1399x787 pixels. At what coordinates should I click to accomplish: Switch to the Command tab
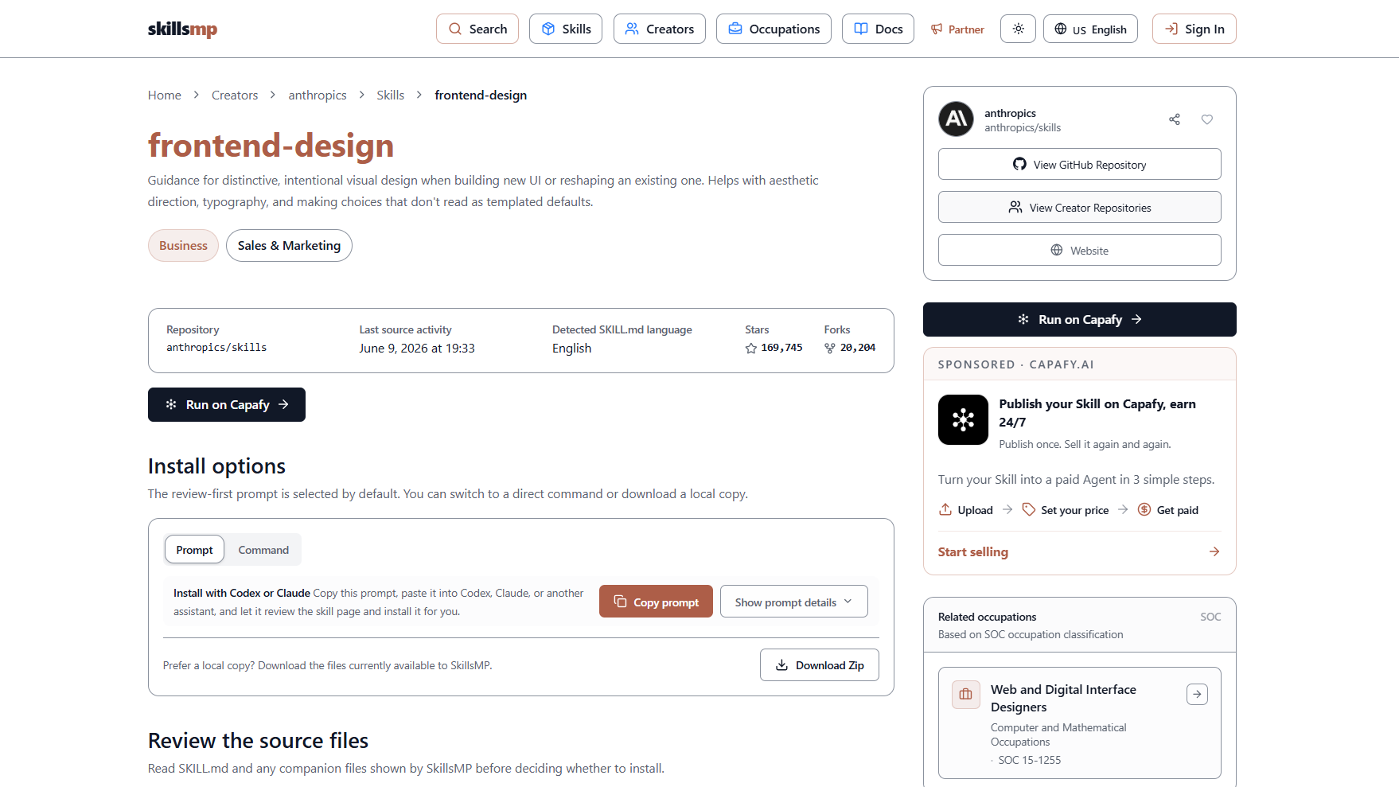(x=263, y=550)
